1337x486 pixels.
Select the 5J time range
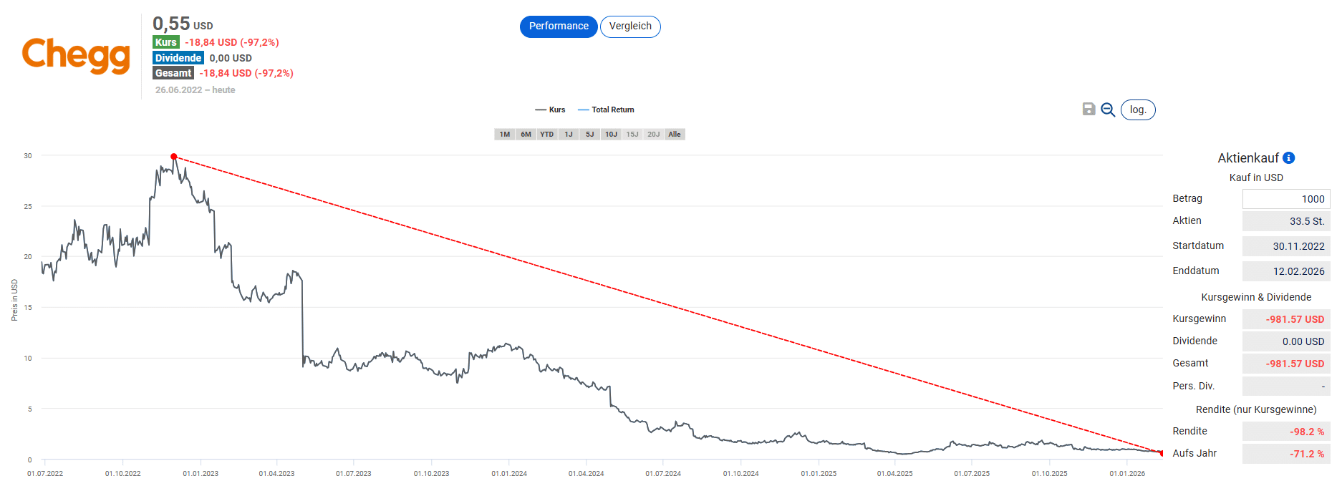pyautogui.click(x=589, y=135)
